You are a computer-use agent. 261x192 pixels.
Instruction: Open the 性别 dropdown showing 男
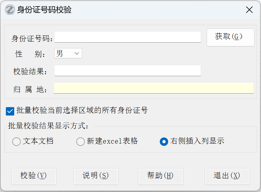tap(68, 53)
